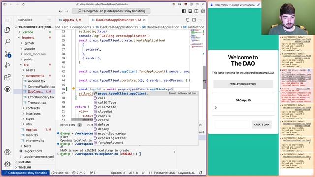Viewport: 315px width, 177px height.
Task: Go back with the navigation arrow
Action: (60, 11)
